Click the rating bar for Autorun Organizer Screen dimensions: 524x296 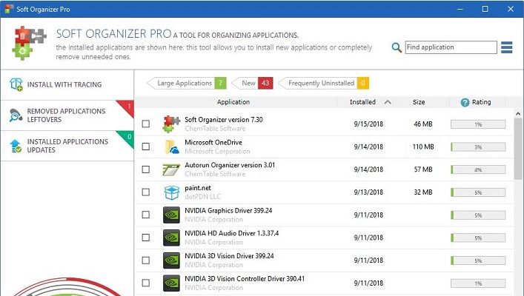click(478, 169)
